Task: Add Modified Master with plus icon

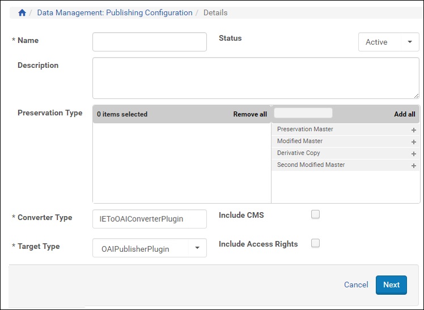Action: click(414, 142)
